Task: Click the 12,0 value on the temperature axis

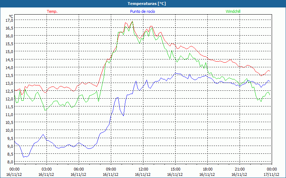Action: (x=9, y=99)
